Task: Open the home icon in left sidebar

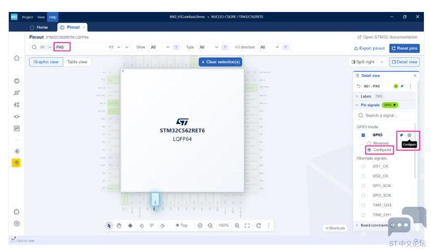Action: click(x=17, y=58)
